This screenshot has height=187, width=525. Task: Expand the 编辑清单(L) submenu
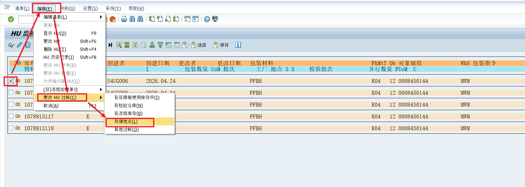click(70, 17)
